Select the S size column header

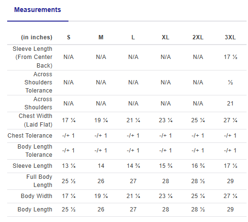68,37
